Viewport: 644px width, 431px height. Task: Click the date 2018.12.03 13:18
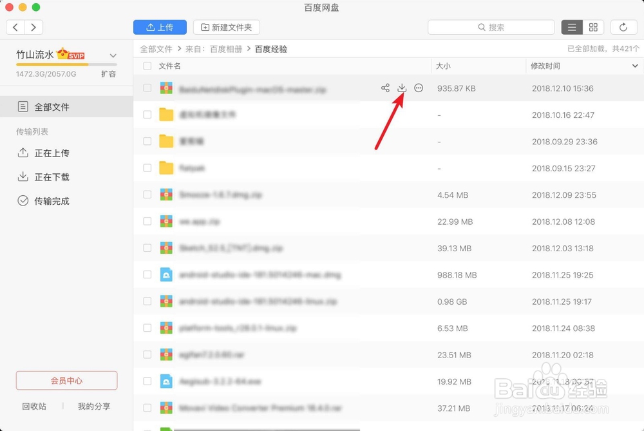[563, 248]
